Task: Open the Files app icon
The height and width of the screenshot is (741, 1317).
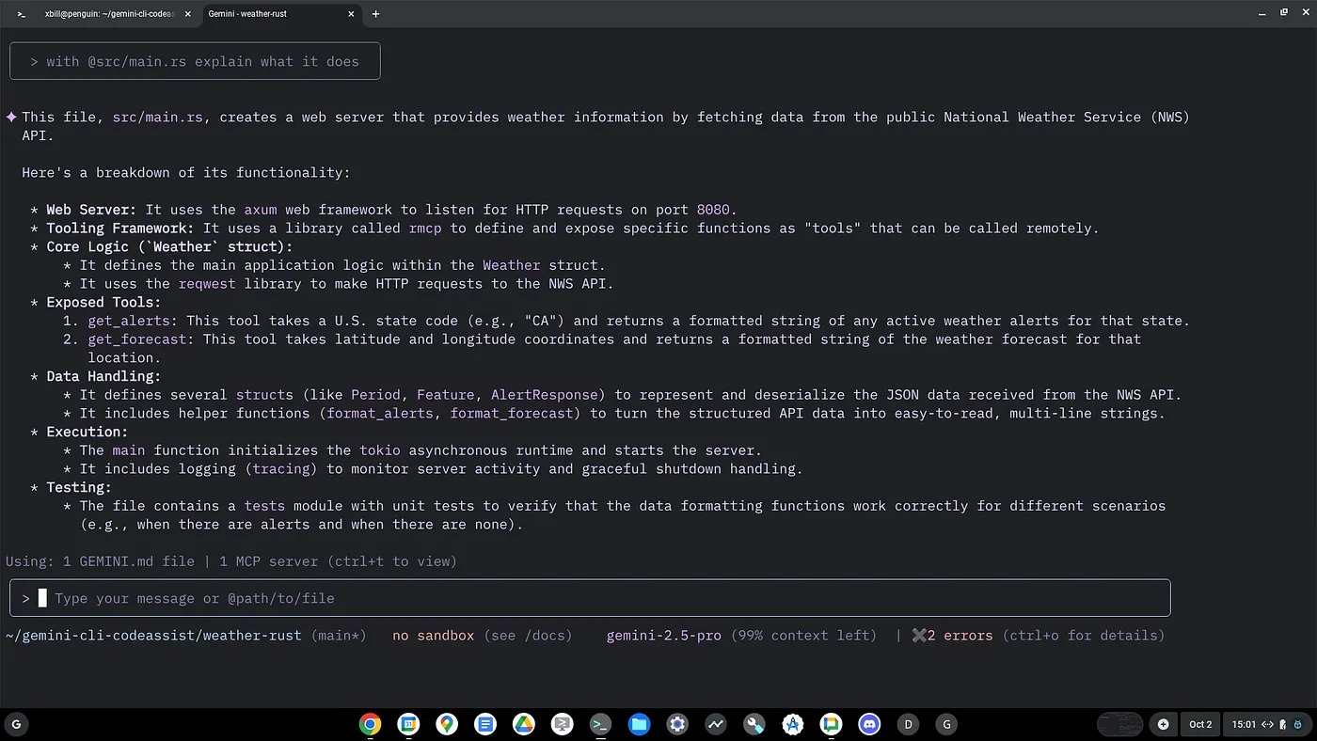Action: tap(639, 724)
